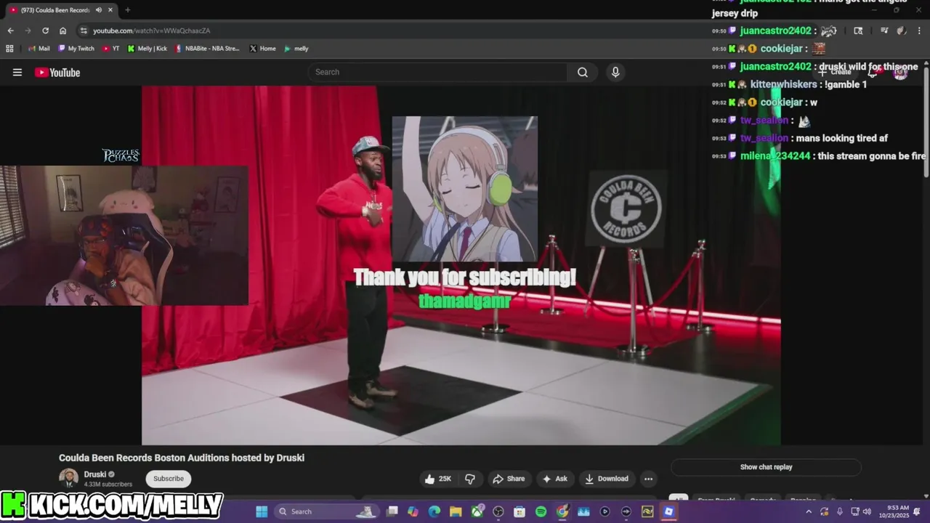
Task: Mute the tab via speaker icon
Action: click(98, 10)
